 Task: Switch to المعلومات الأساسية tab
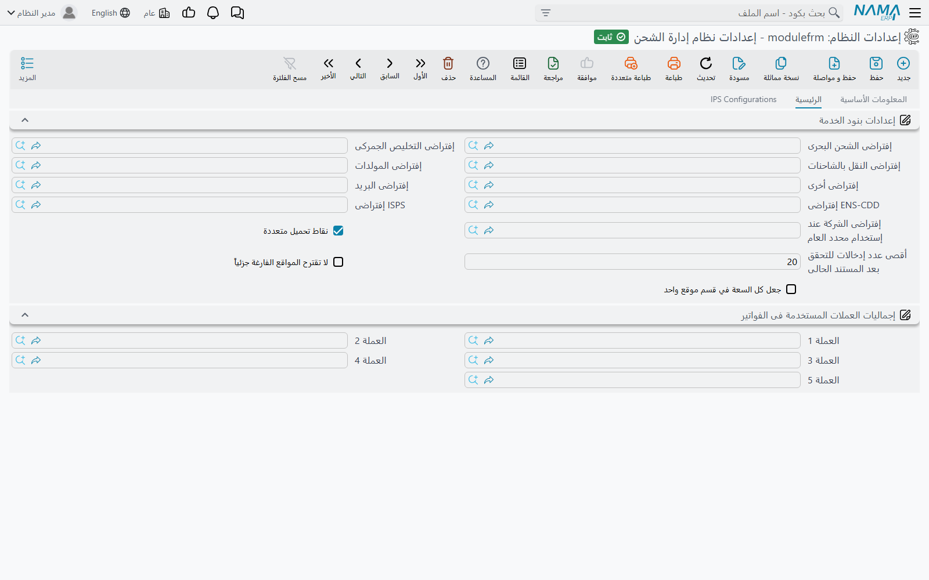click(x=873, y=99)
